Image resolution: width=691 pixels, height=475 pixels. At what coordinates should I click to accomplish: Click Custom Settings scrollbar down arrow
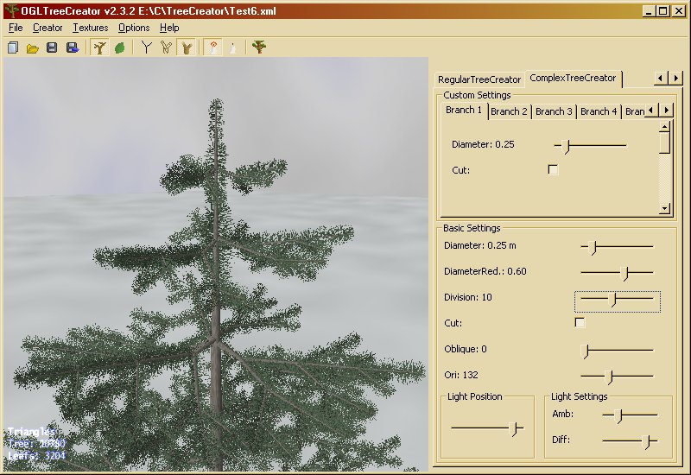pyautogui.click(x=664, y=208)
